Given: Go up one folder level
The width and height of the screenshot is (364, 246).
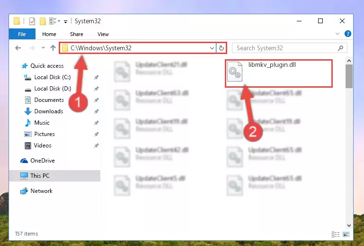Looking at the screenshot, I should tap(53, 48).
